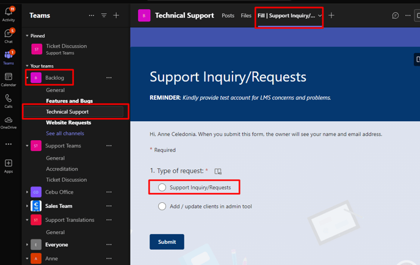Click See all channels link

65,133
